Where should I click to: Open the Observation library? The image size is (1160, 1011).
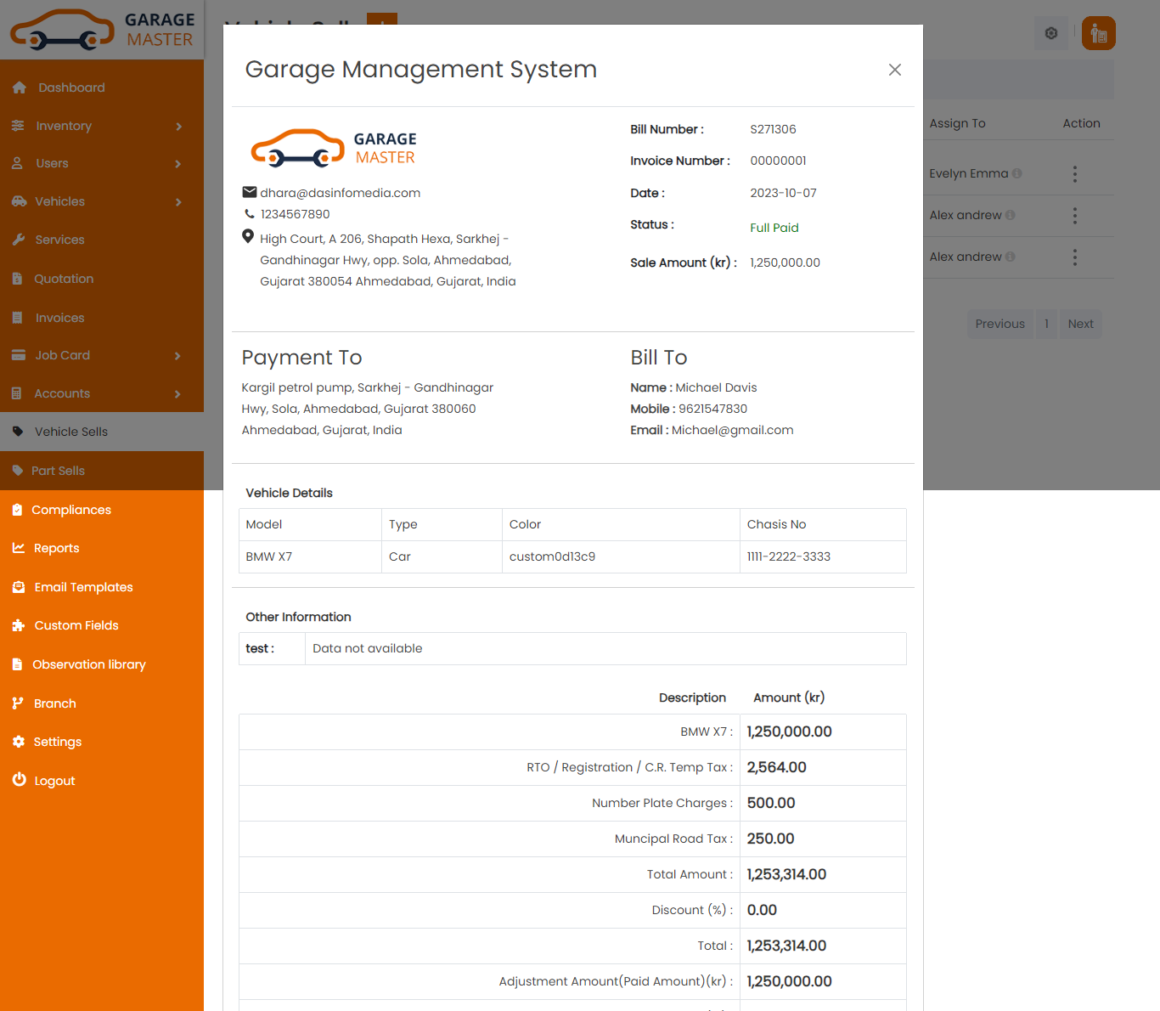pyautogui.click(x=89, y=664)
